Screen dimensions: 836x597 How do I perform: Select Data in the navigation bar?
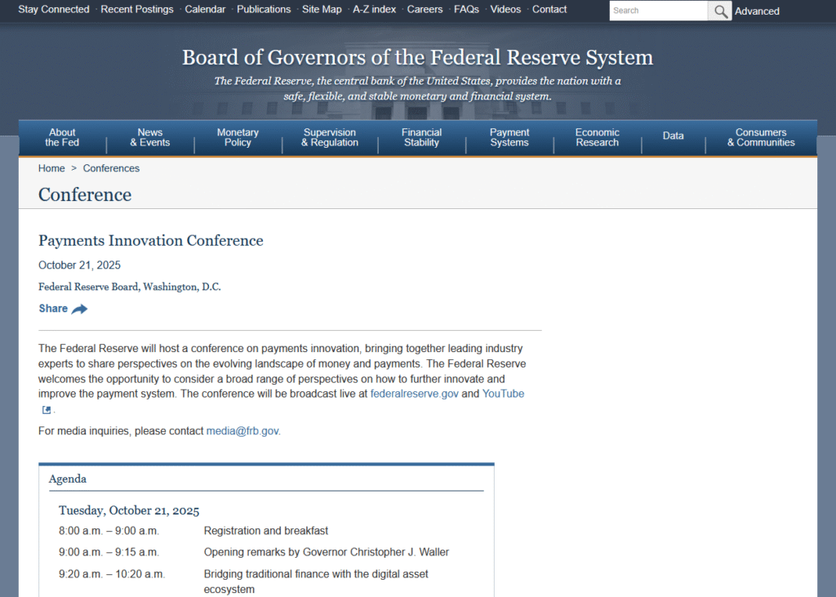pos(674,136)
